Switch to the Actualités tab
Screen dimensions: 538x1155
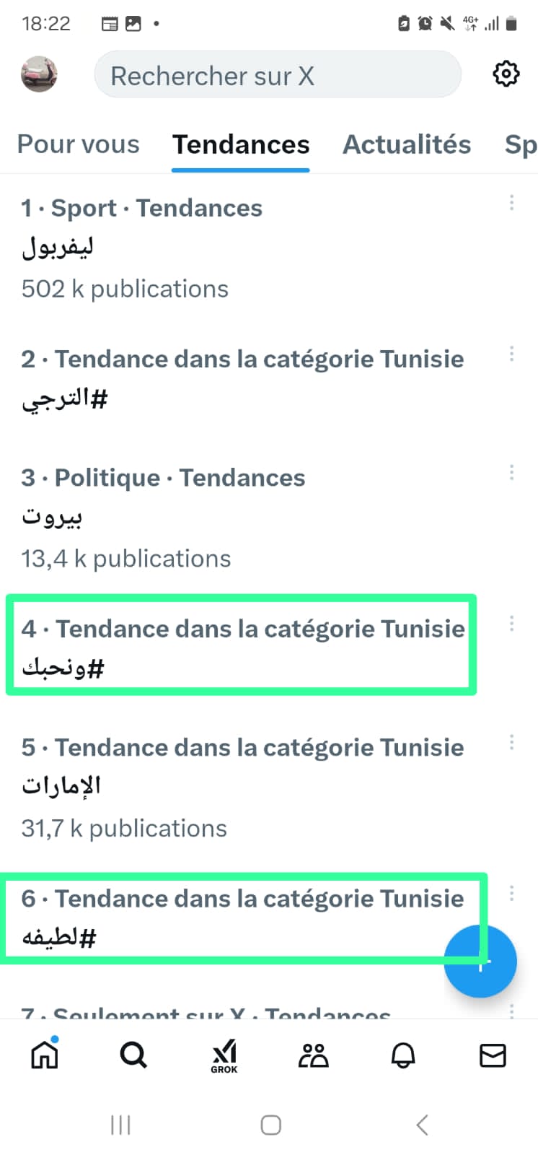tap(407, 144)
